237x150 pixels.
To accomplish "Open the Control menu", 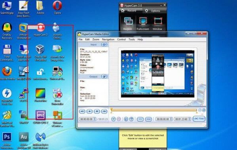I will tap(121, 39).
